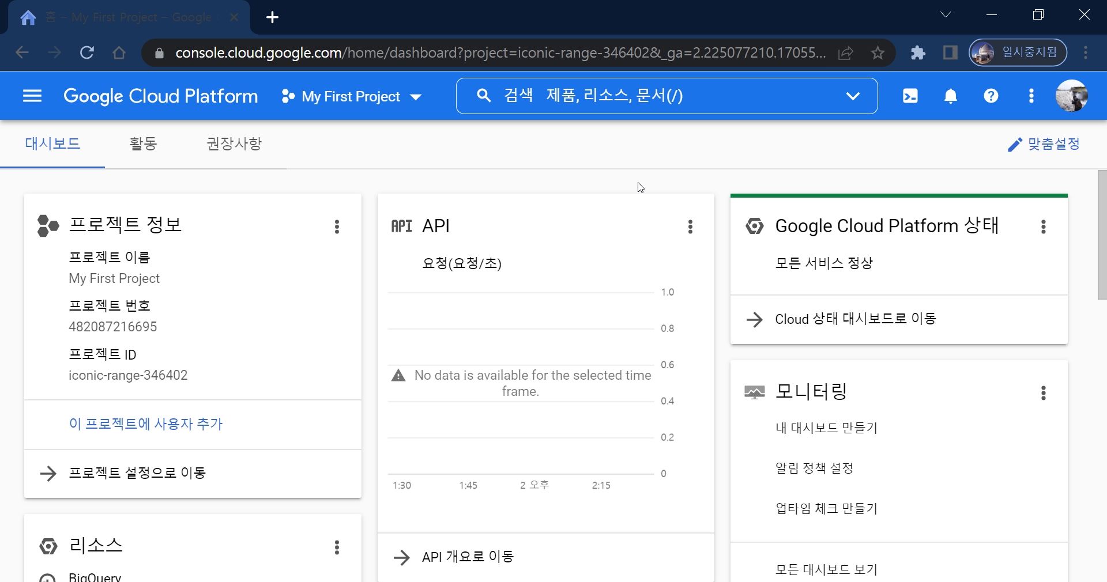Expand the search bar dropdown arrow
This screenshot has height=582, width=1107.
pos(853,96)
